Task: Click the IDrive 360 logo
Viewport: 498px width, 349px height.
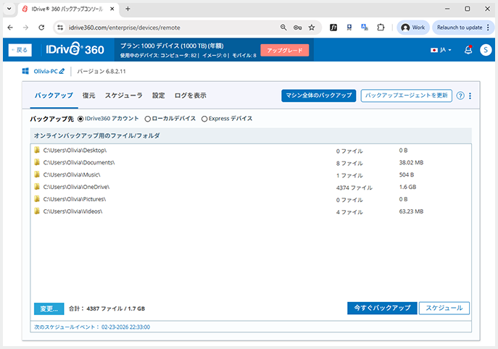Action: pyautogui.click(x=76, y=50)
